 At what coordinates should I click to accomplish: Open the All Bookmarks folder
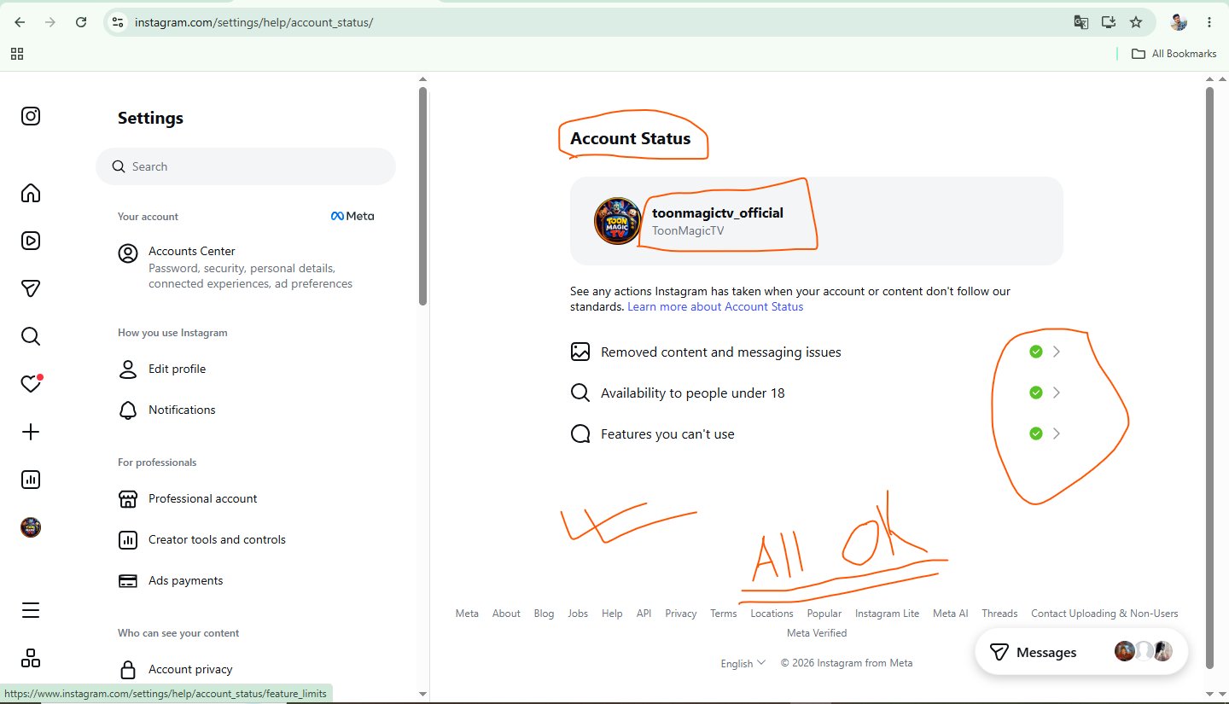pos(1174,54)
